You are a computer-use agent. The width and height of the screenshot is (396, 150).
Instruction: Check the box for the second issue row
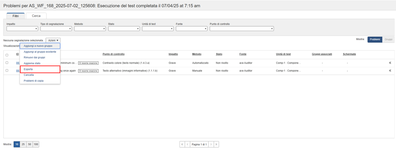tap(7, 71)
